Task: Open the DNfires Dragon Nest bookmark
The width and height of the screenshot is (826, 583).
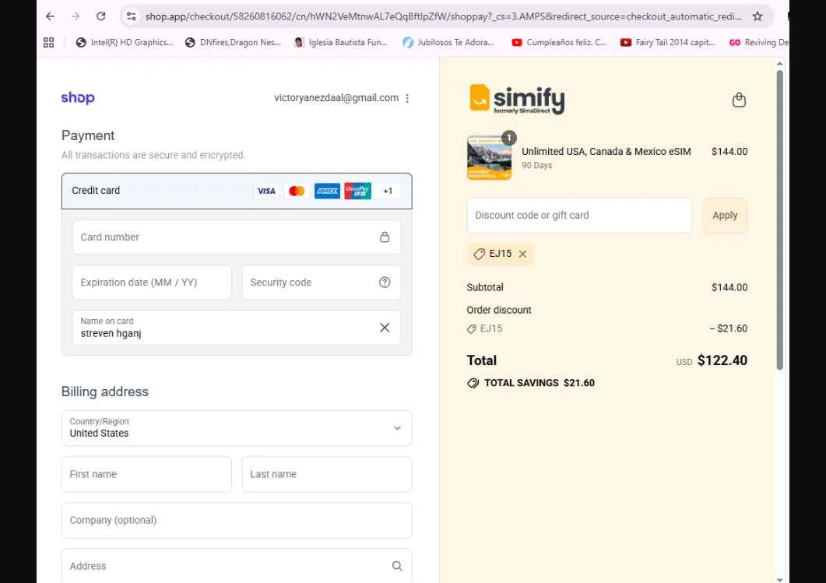Action: click(x=234, y=43)
